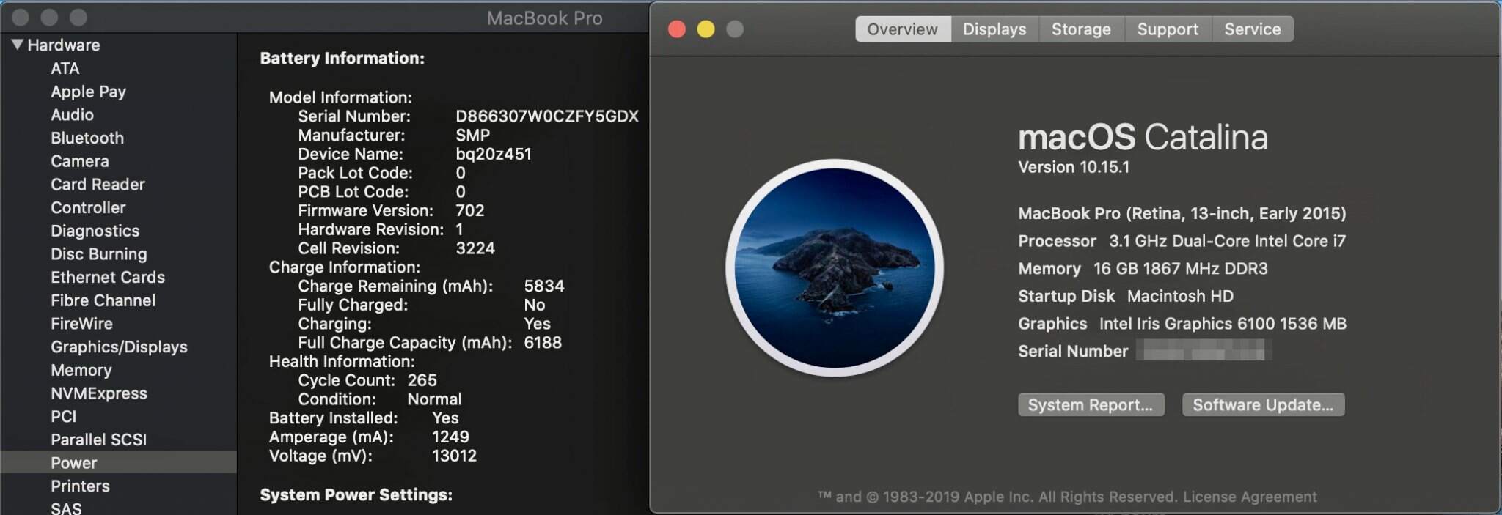Open the Storage tab
This screenshot has width=1502, height=515.
coord(1080,29)
